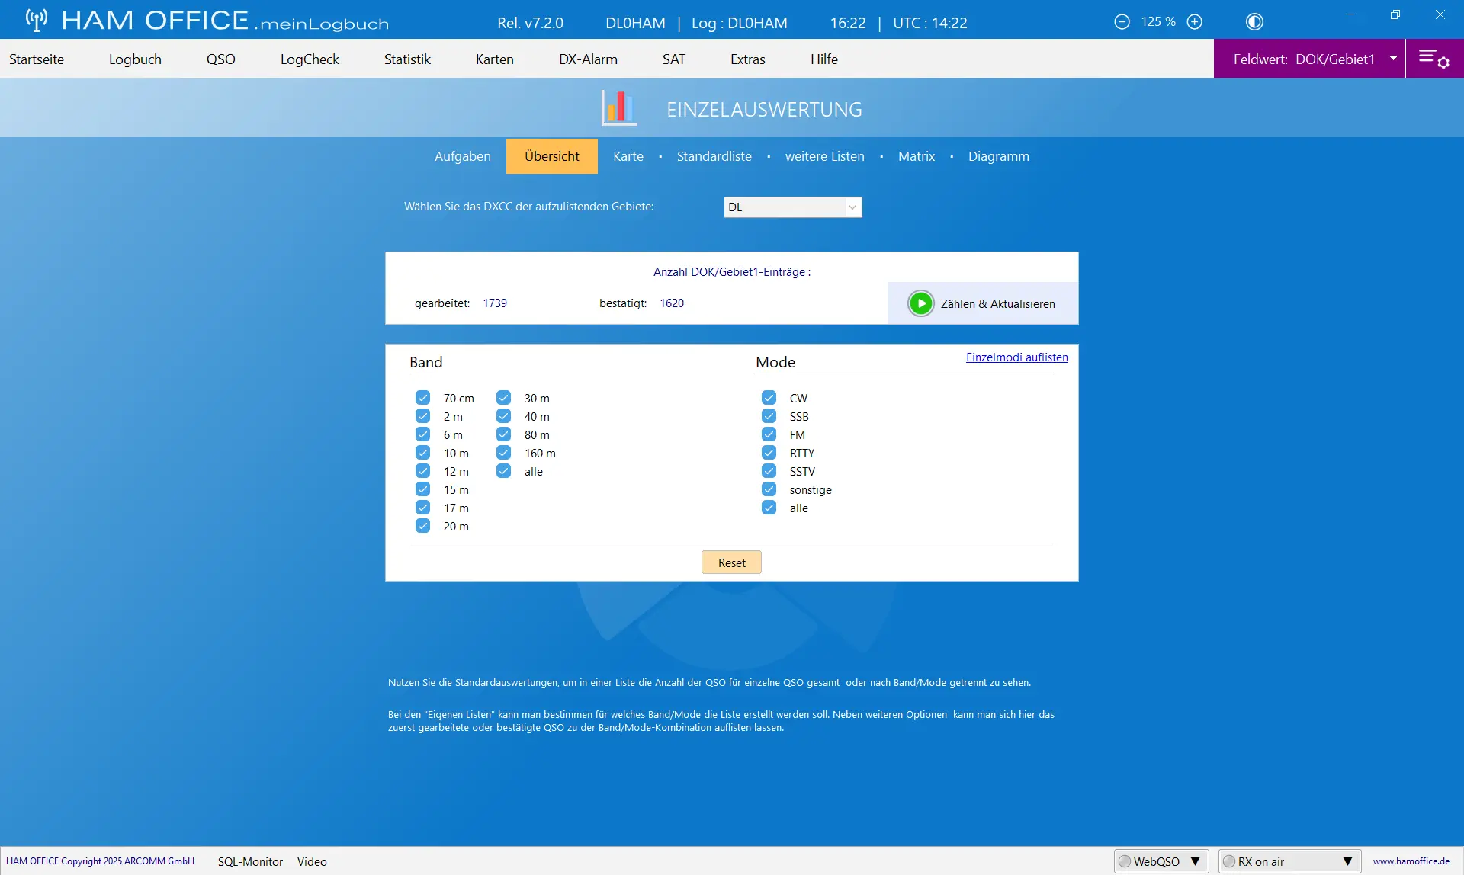
Task: Switch to the Diagramm tab
Action: [999, 156]
